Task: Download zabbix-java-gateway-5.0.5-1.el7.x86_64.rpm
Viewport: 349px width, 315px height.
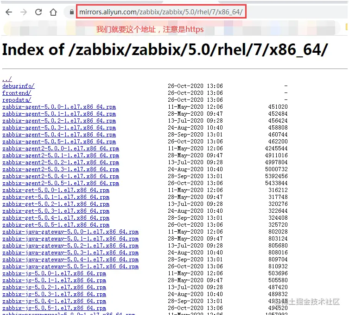Action: click(70, 266)
